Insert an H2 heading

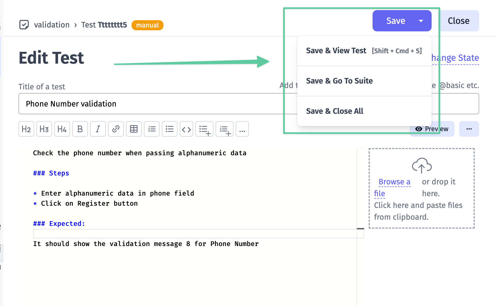(26, 129)
